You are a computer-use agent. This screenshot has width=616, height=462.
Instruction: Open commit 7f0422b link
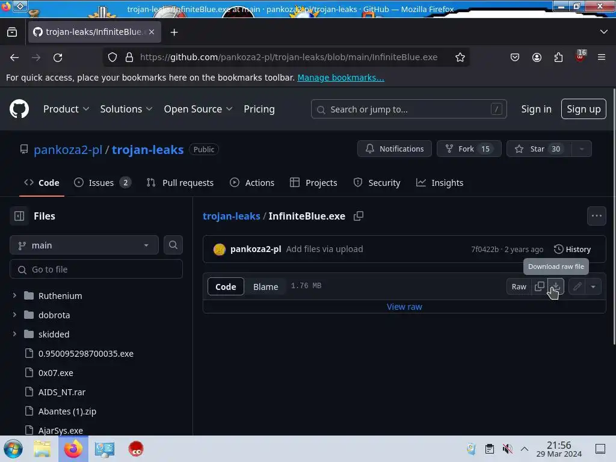[485, 250]
